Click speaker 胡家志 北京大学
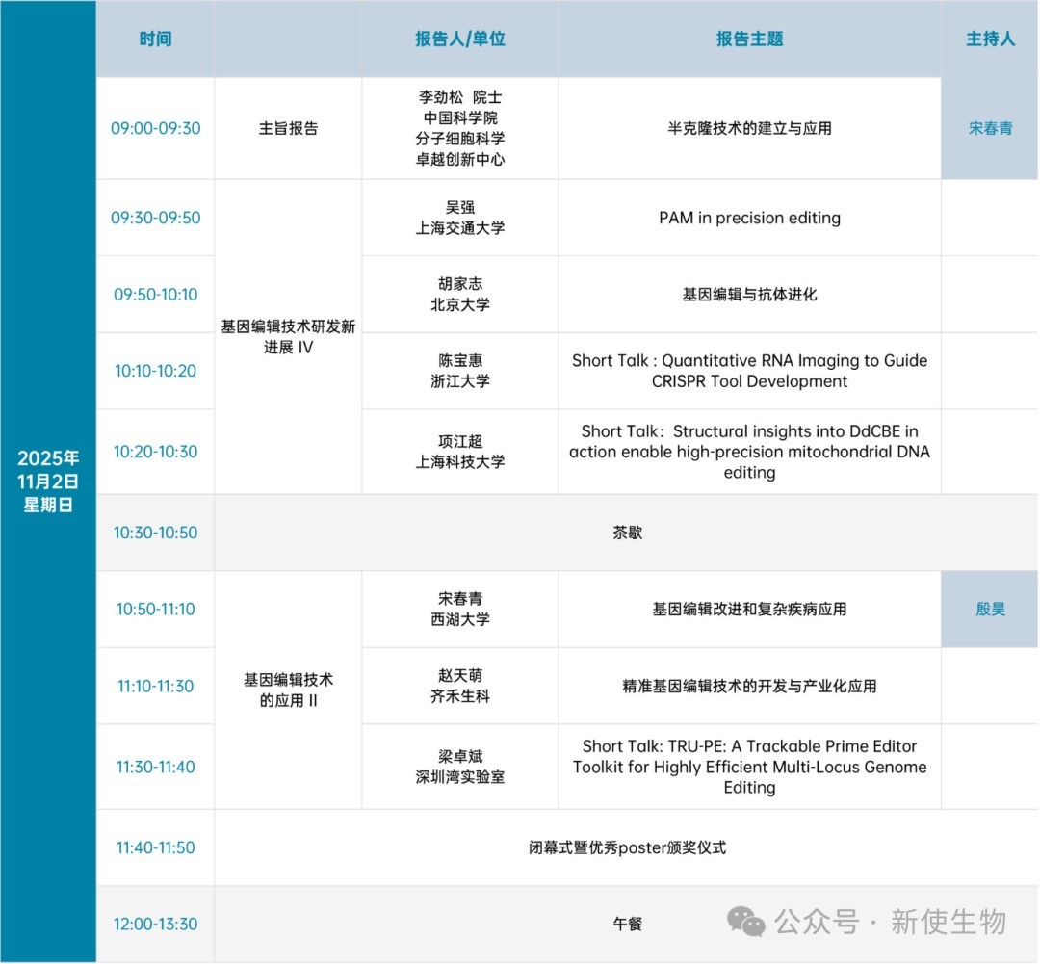Screen dimensions: 1040x964 459,294
